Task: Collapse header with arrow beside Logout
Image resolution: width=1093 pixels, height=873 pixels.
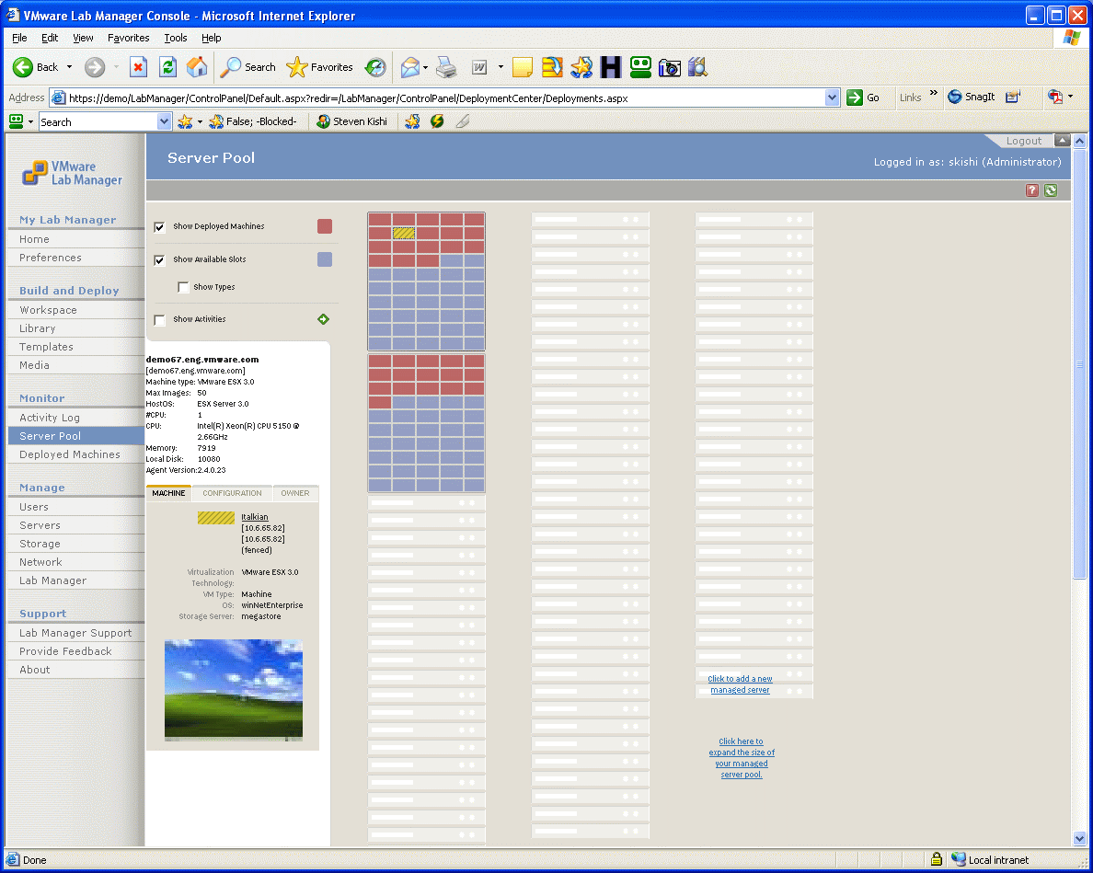Action: [x=1062, y=140]
